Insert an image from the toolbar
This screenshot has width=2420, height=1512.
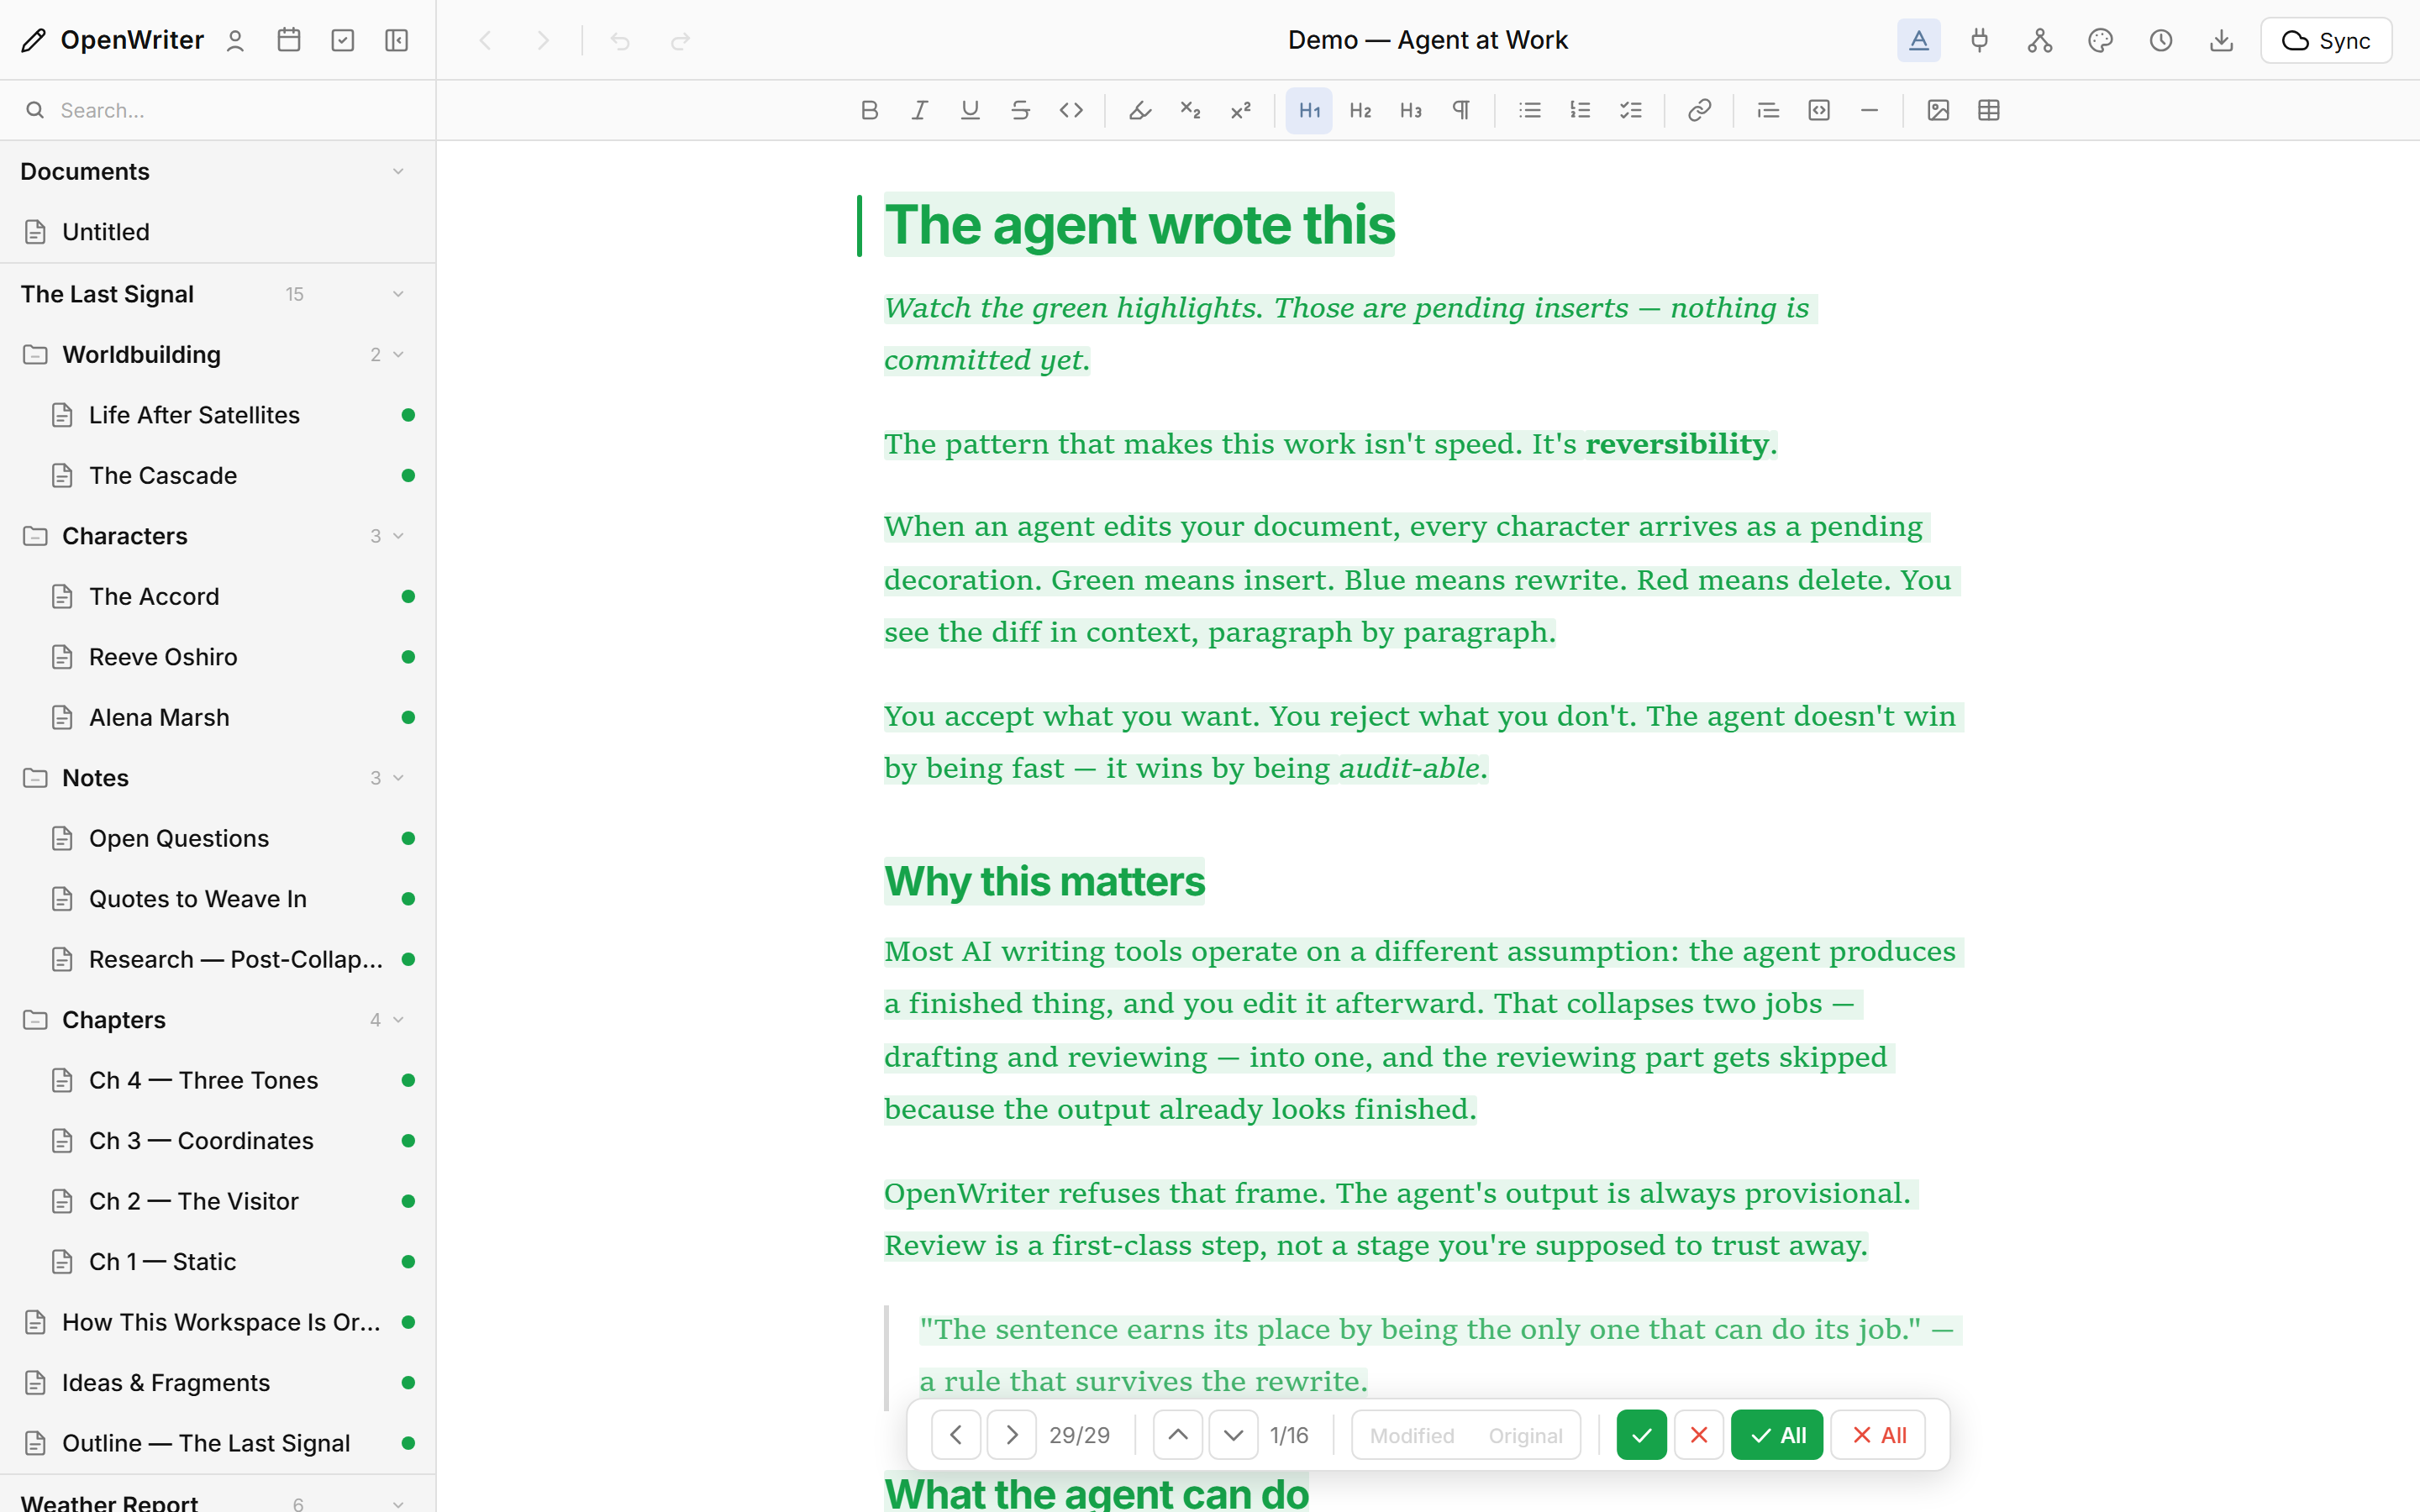point(1938,110)
